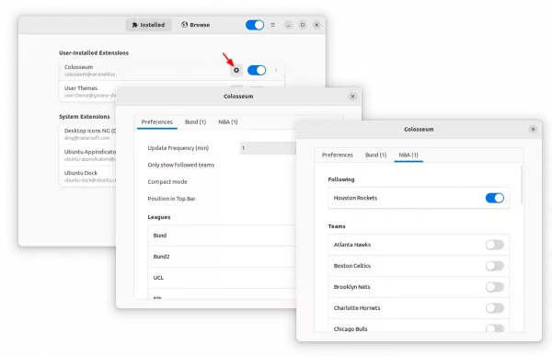Screen dimensions: 552x356
Task: Enable following Brooklyn Nets
Action: pyautogui.click(x=495, y=287)
